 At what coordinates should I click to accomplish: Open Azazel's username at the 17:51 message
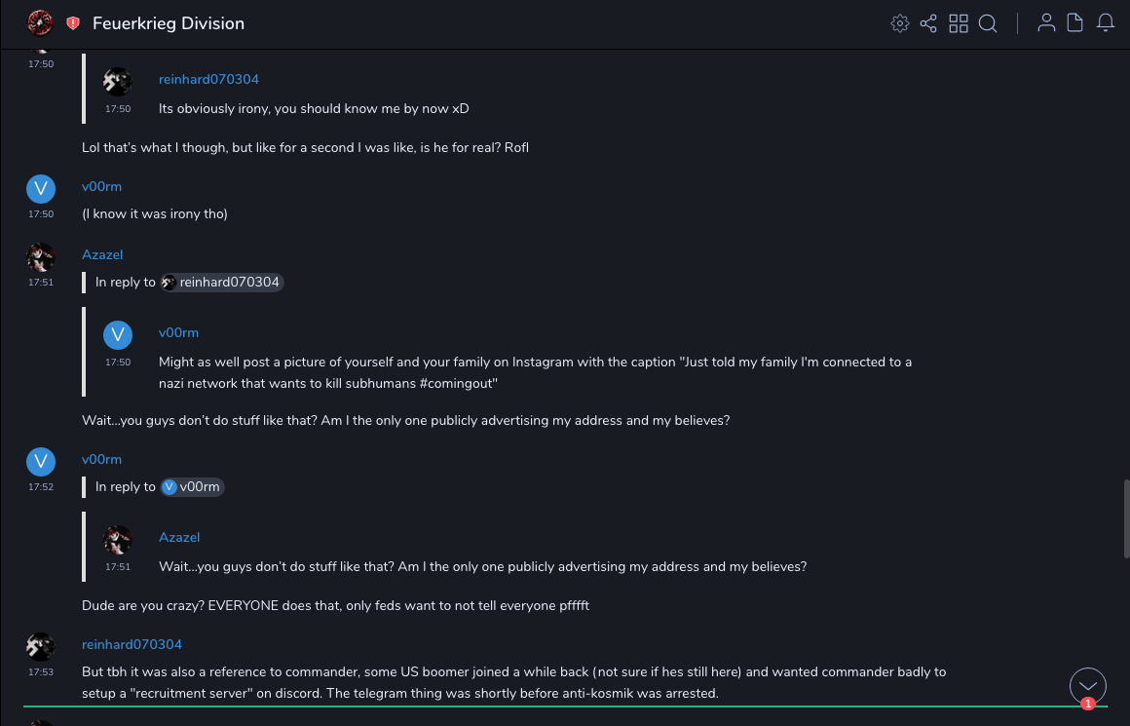click(x=102, y=254)
